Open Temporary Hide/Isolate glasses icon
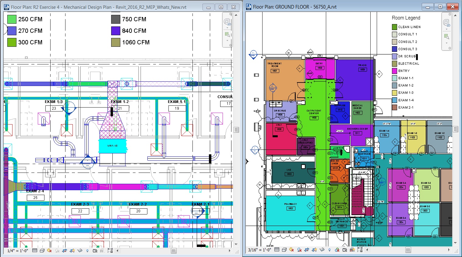The height and width of the screenshot is (257, 462). (x=80, y=251)
